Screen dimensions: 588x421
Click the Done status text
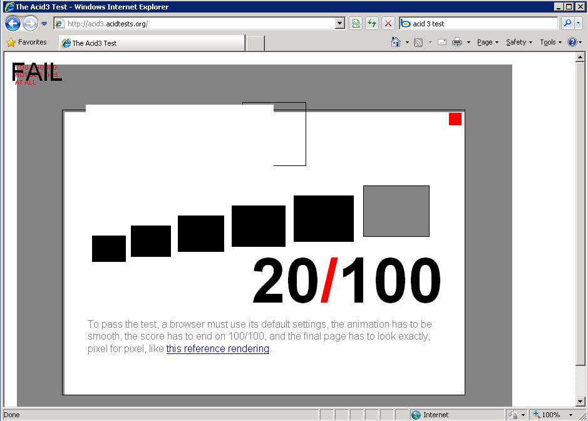(12, 415)
